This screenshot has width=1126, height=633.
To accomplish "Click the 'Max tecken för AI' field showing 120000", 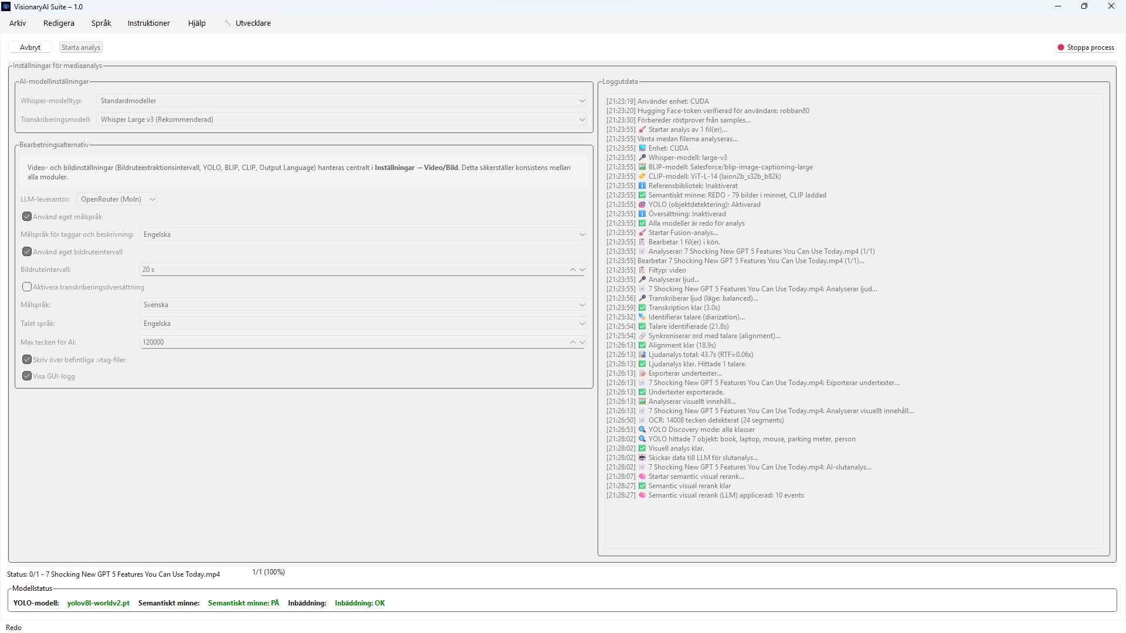I will 352,342.
